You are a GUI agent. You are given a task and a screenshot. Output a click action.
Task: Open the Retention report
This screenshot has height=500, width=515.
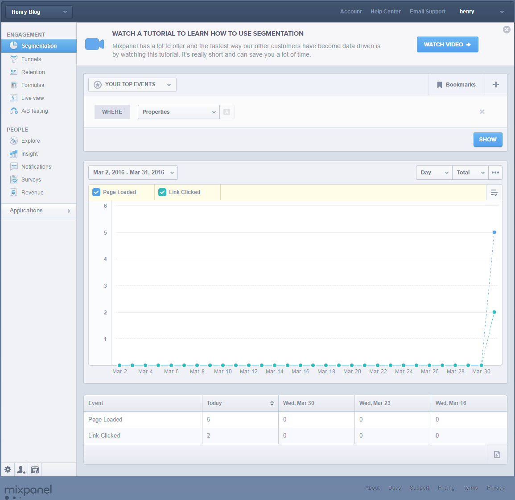tap(33, 72)
